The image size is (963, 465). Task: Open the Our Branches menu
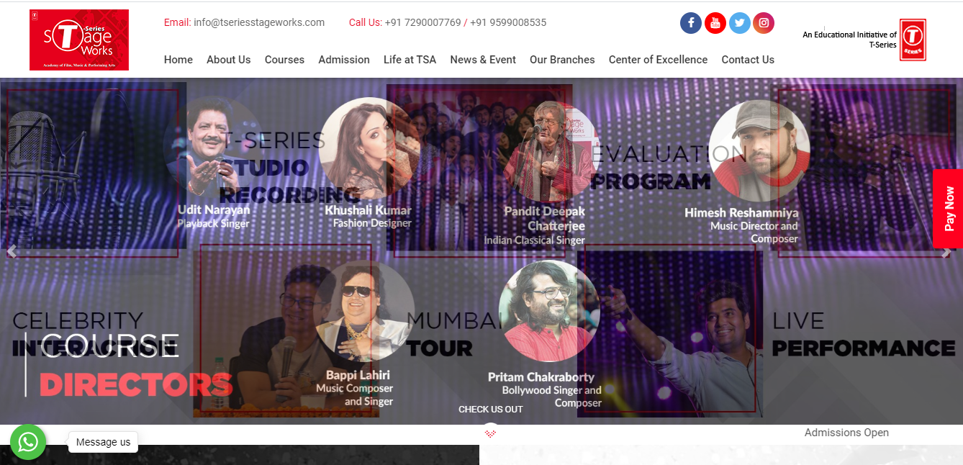562,60
